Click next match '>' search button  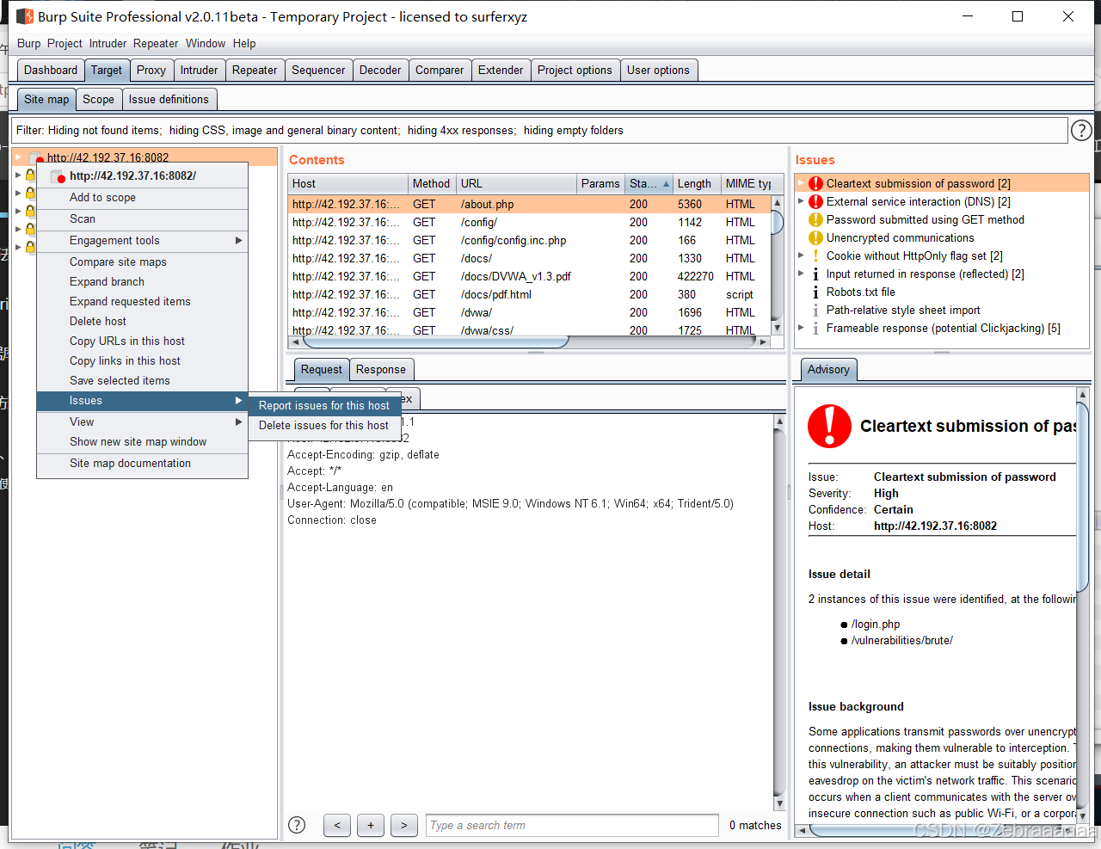point(404,825)
